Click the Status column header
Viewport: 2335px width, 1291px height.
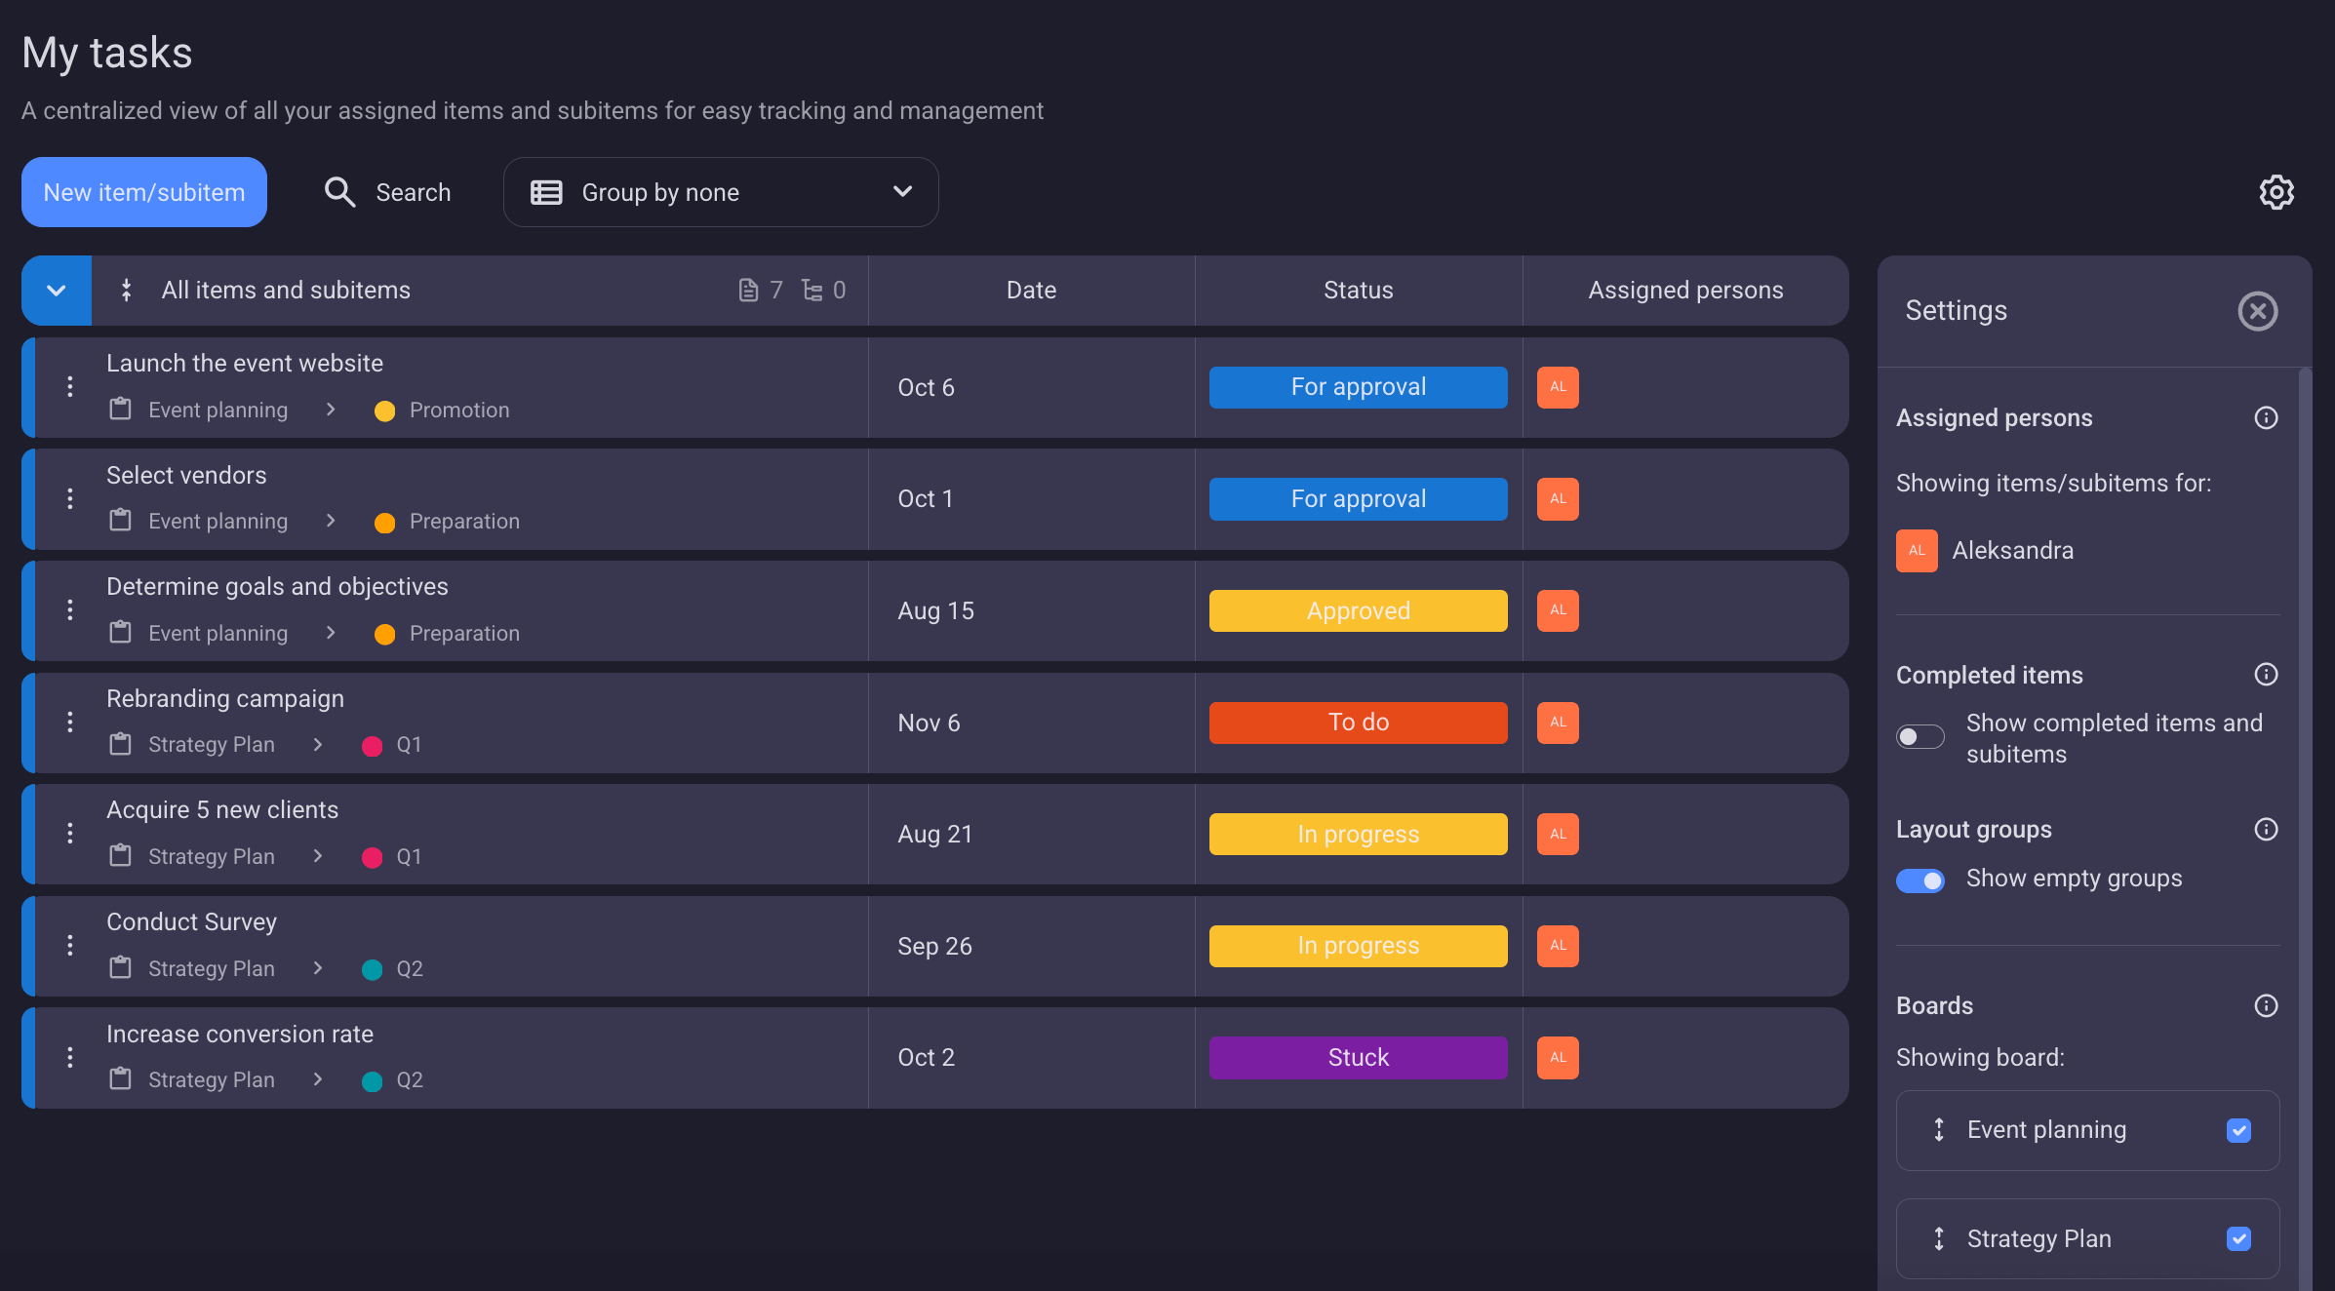pos(1358,291)
